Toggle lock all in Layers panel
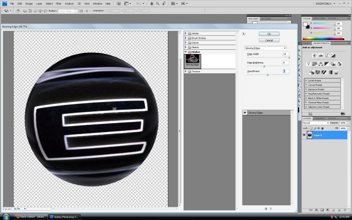Screen dimensions: 352x220 coord(323,128)
